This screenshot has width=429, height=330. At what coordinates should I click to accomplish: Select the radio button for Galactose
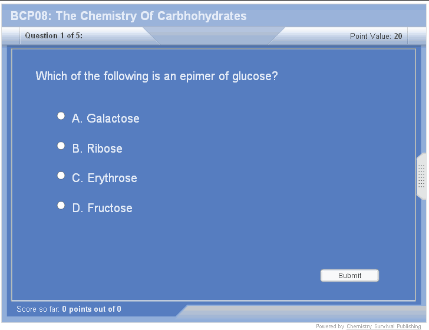pos(61,116)
